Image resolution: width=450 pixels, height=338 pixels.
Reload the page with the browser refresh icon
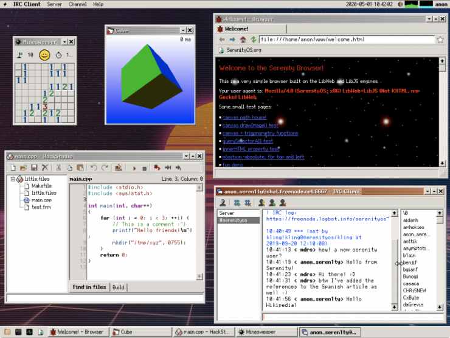point(254,40)
